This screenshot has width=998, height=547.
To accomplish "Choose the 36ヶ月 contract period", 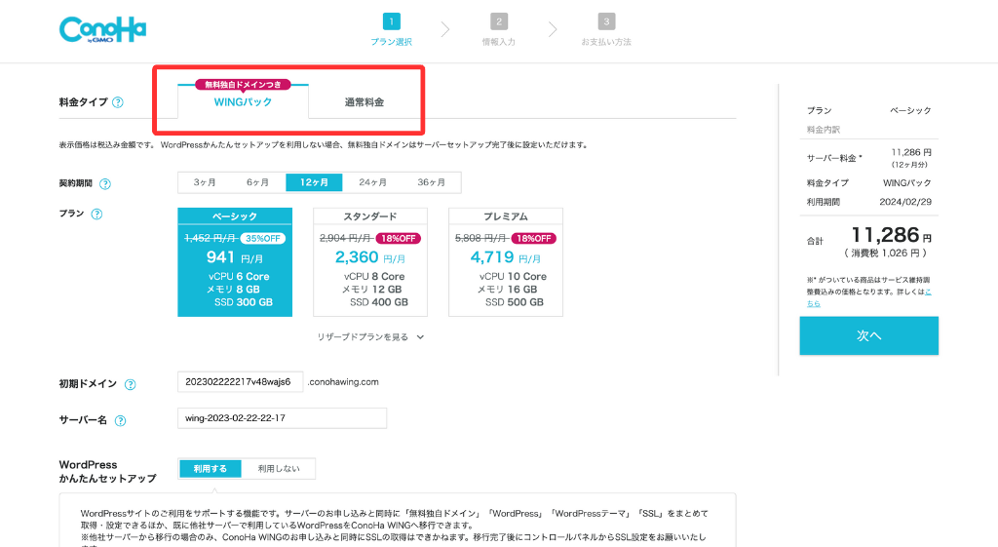I will tap(432, 182).
